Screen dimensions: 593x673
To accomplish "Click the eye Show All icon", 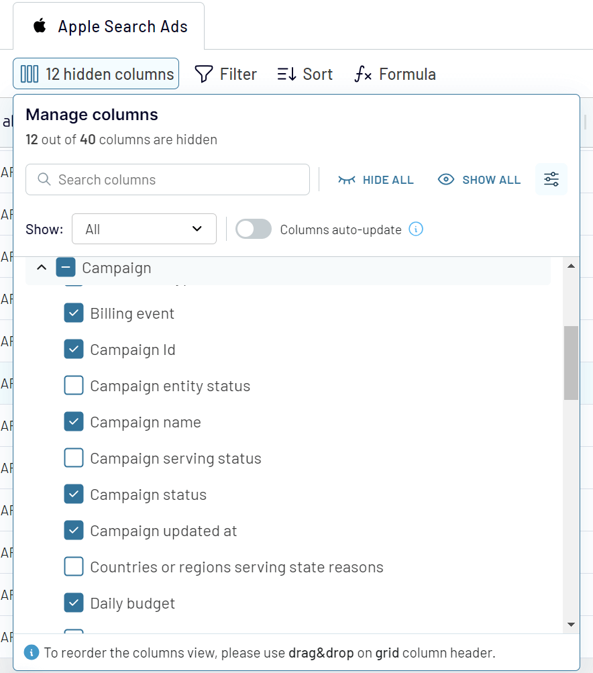I will (x=446, y=179).
